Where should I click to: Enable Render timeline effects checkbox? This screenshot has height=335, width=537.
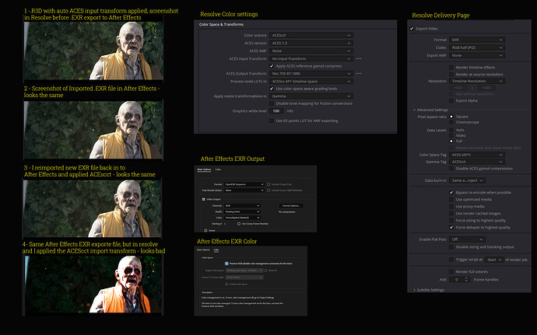click(451, 68)
